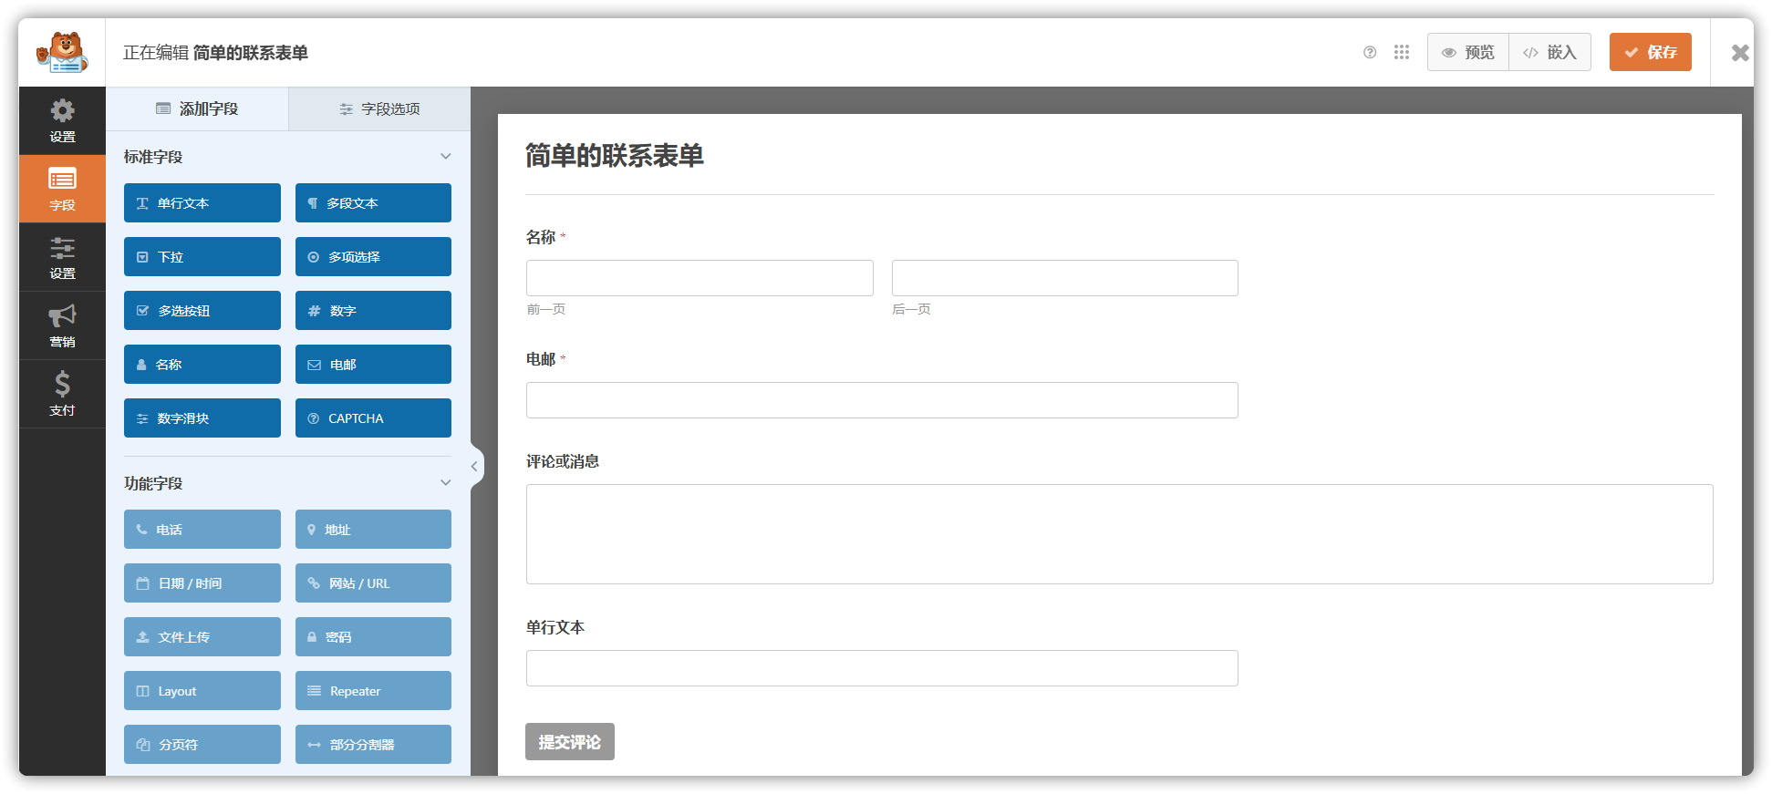Image resolution: width=1772 pixels, height=794 pixels.
Task: Collapse the fields side panel arrow
Action: click(474, 467)
